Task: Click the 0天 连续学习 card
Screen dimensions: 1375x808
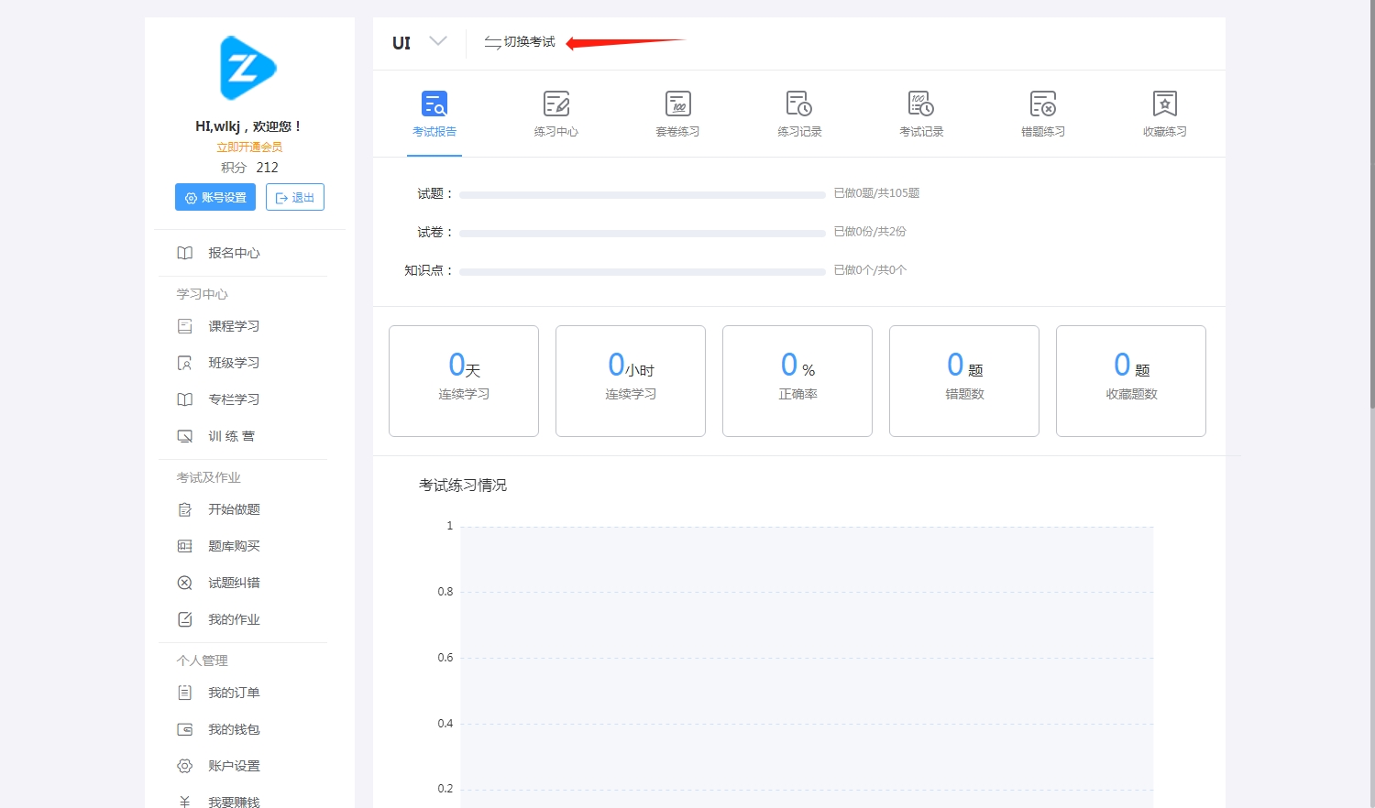Action: 464,381
